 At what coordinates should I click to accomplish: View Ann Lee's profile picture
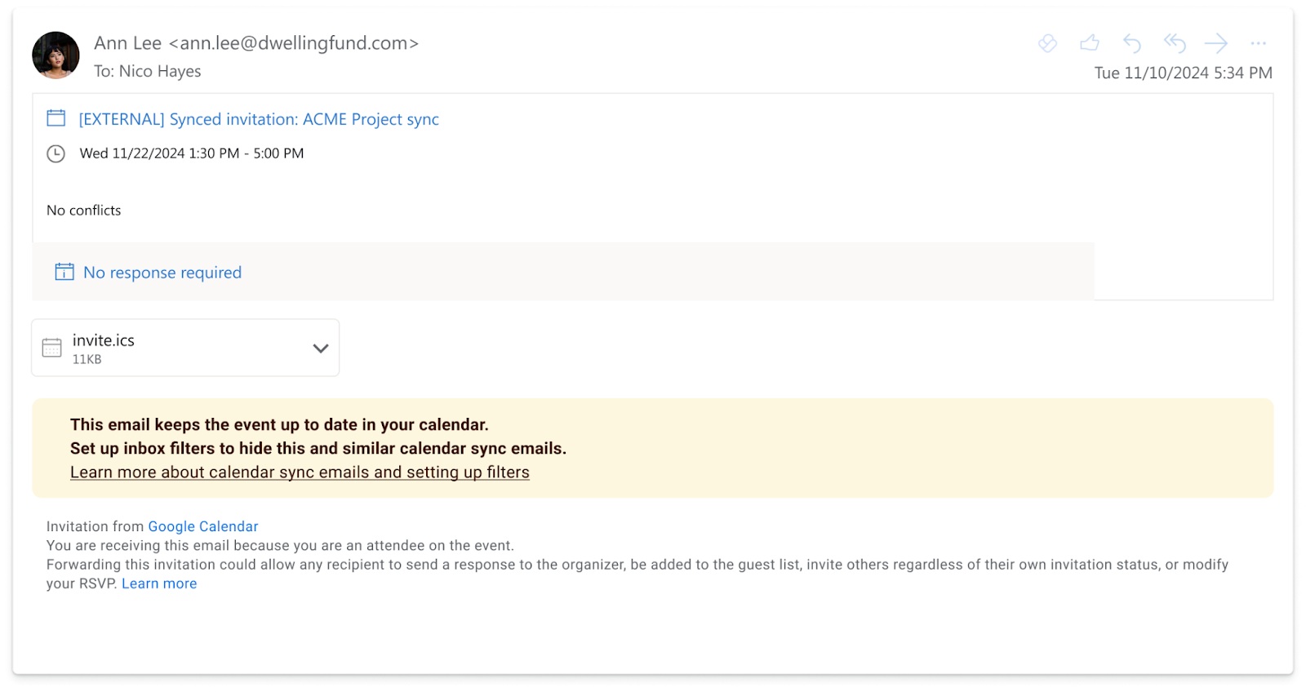(56, 55)
